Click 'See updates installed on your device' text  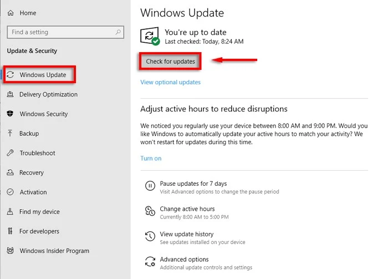[203, 242]
